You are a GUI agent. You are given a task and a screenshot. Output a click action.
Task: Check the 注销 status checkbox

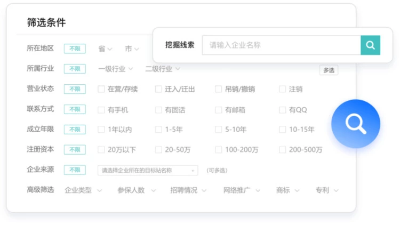click(283, 90)
